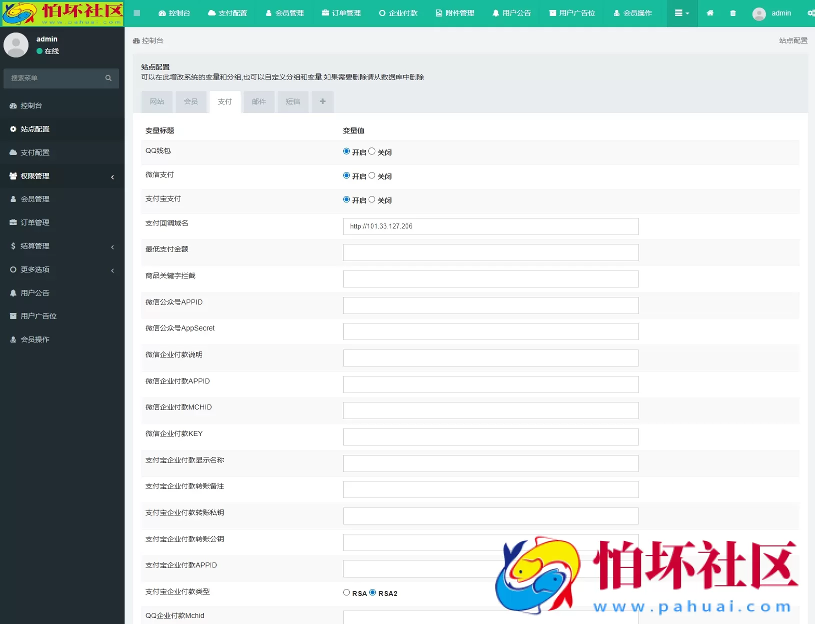Open the 控制台 dashboard from top navigation
The width and height of the screenshot is (815, 624).
(175, 13)
